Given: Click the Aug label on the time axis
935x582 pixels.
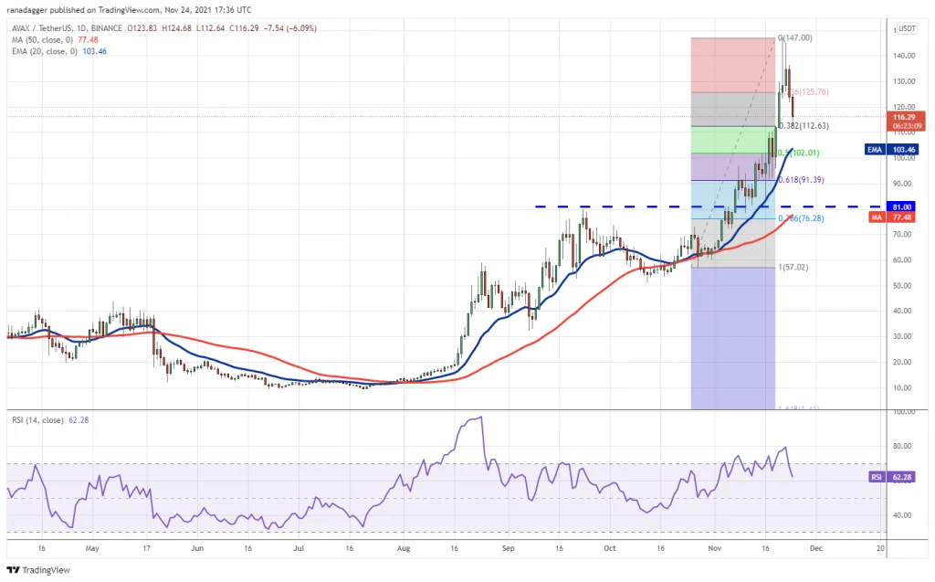Looking at the screenshot, I should pyautogui.click(x=404, y=551).
